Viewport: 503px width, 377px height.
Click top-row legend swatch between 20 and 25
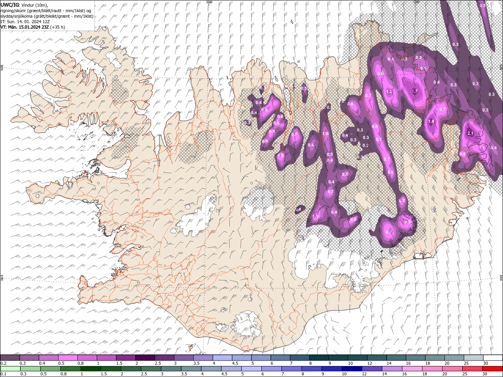click(454, 358)
